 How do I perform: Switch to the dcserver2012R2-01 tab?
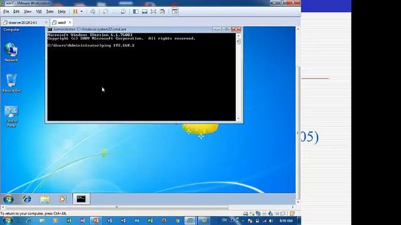pos(23,22)
